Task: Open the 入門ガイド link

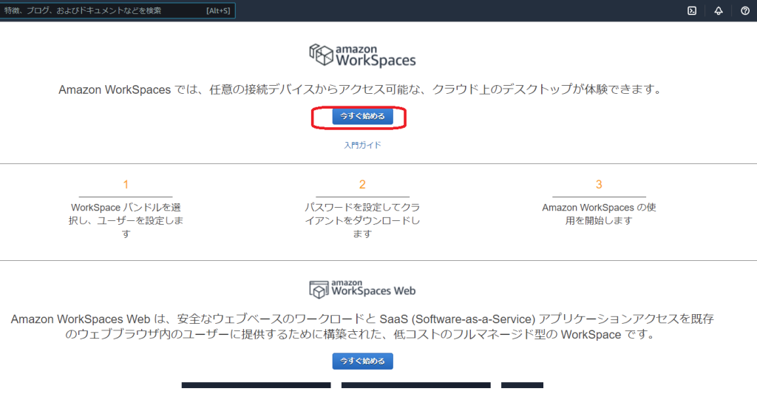Action: pyautogui.click(x=362, y=146)
